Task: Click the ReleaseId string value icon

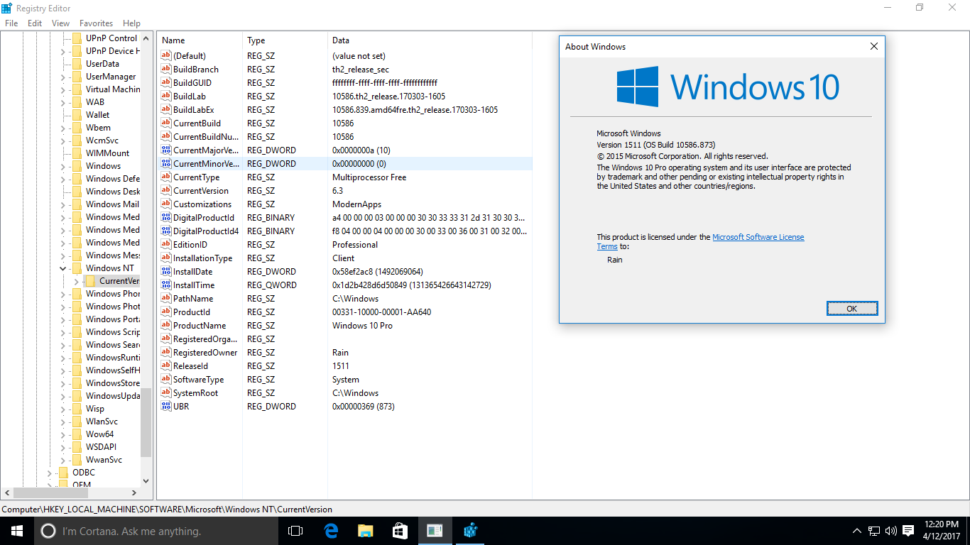Action: 166,366
